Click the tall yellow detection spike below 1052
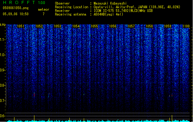 (34, 118)
